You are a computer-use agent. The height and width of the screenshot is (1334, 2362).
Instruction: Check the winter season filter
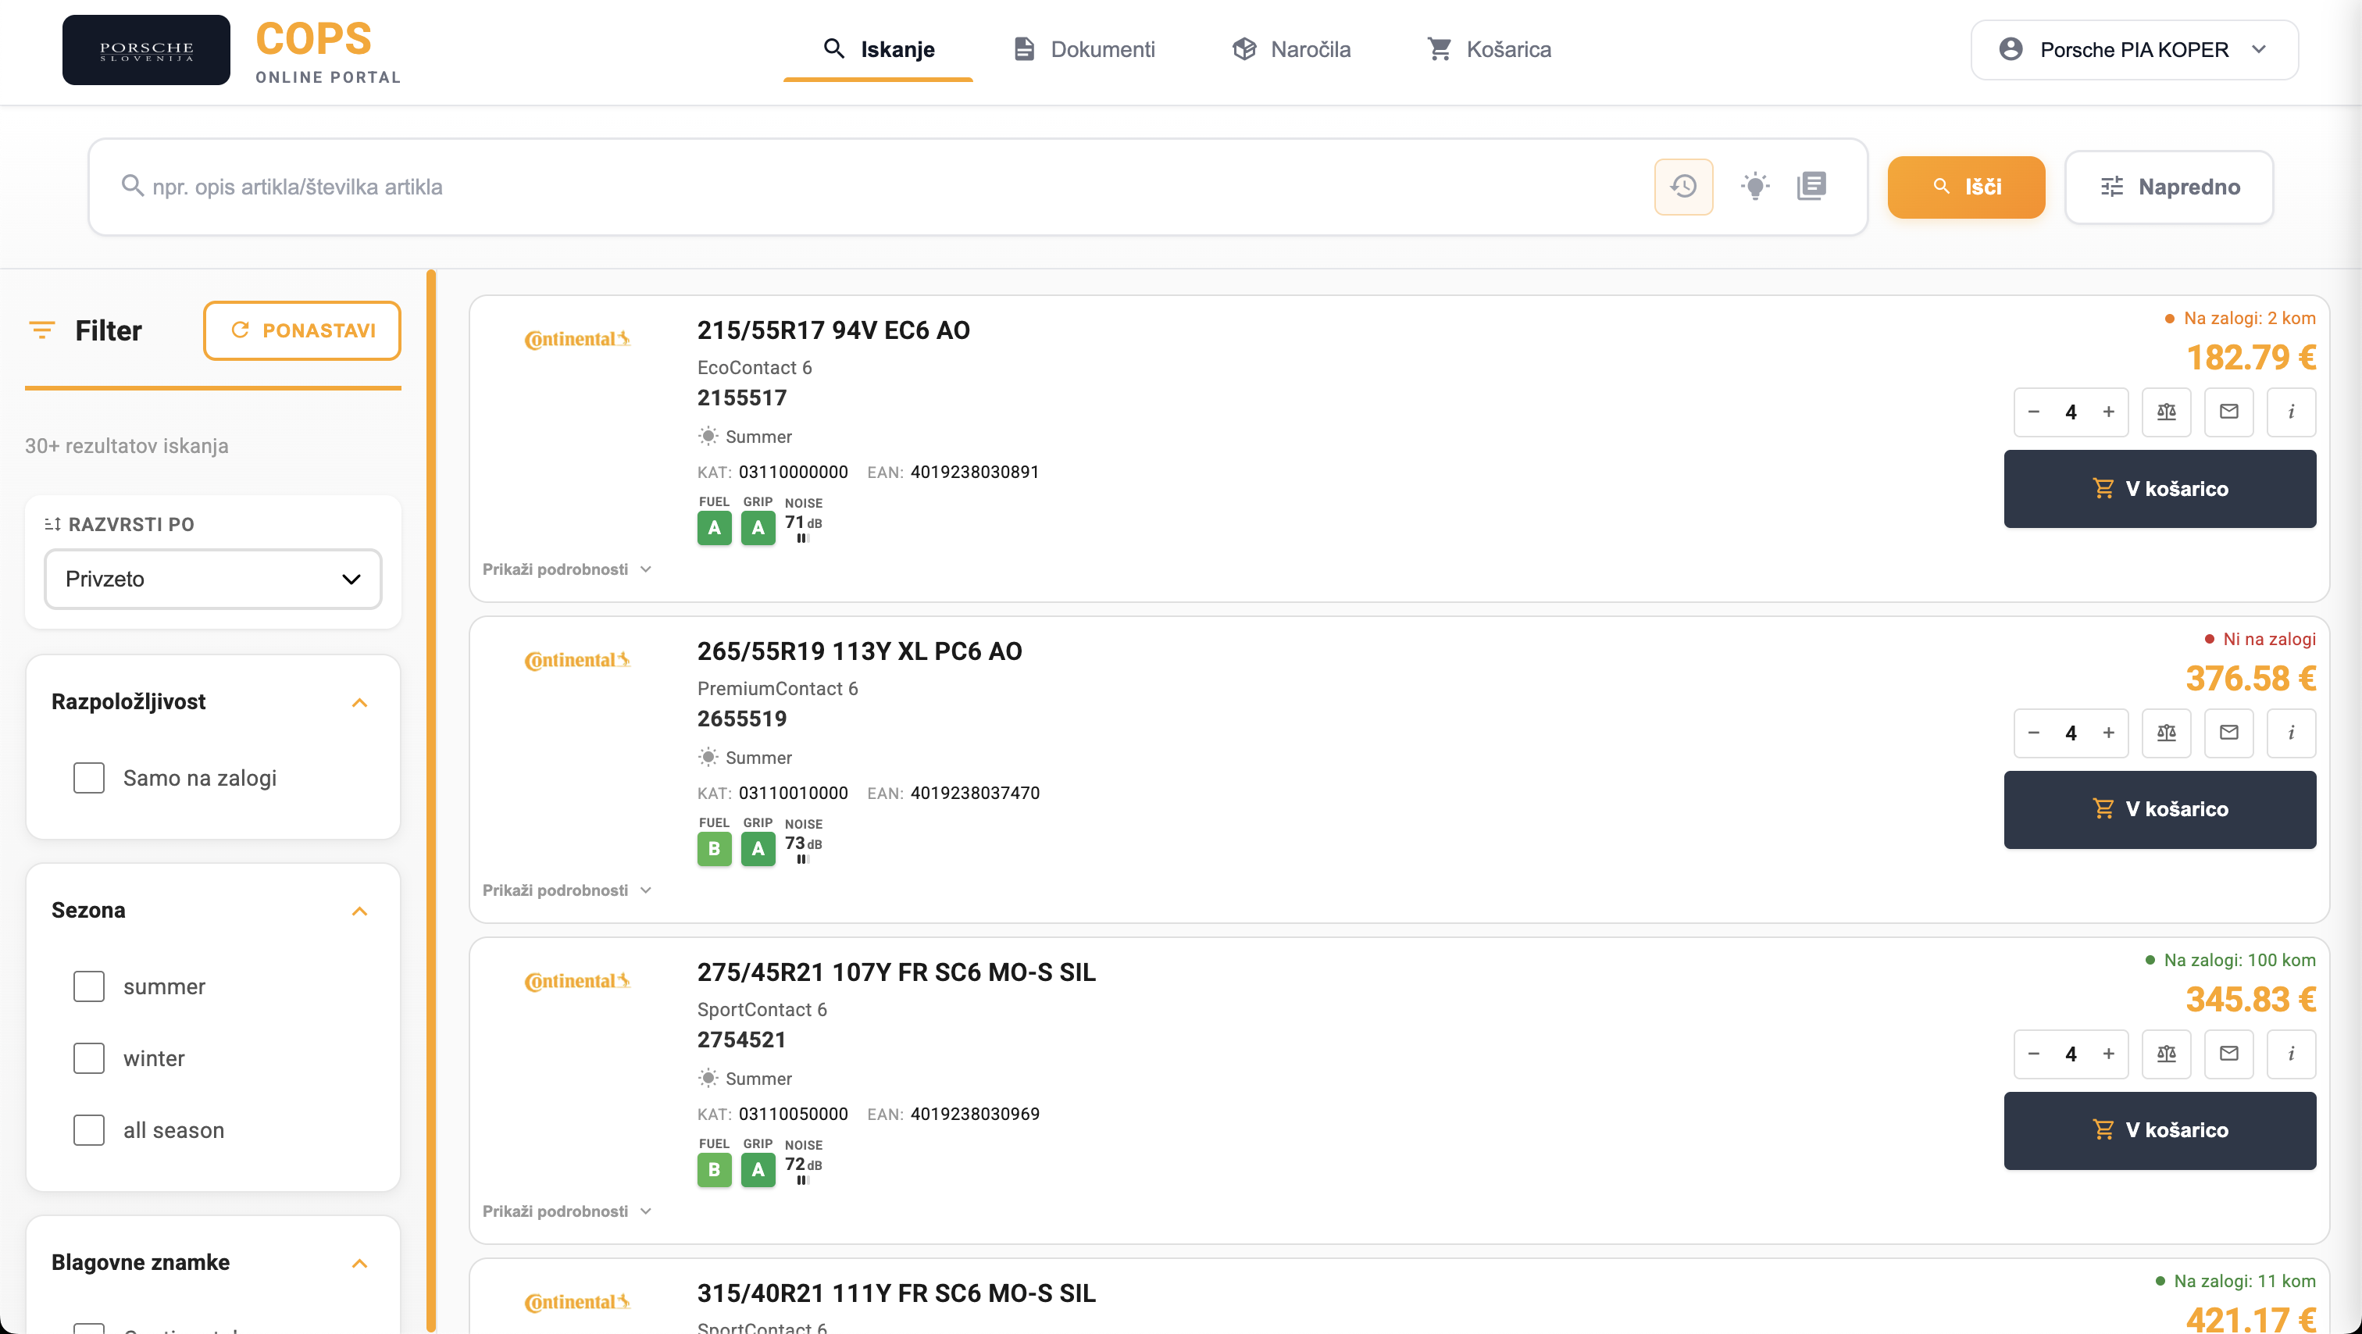pos(89,1058)
